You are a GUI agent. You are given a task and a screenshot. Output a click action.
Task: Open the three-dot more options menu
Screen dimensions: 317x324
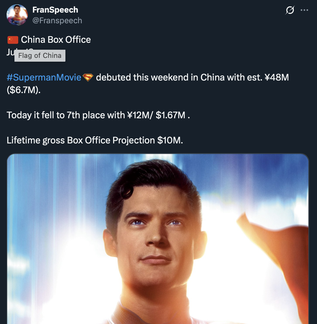[304, 10]
